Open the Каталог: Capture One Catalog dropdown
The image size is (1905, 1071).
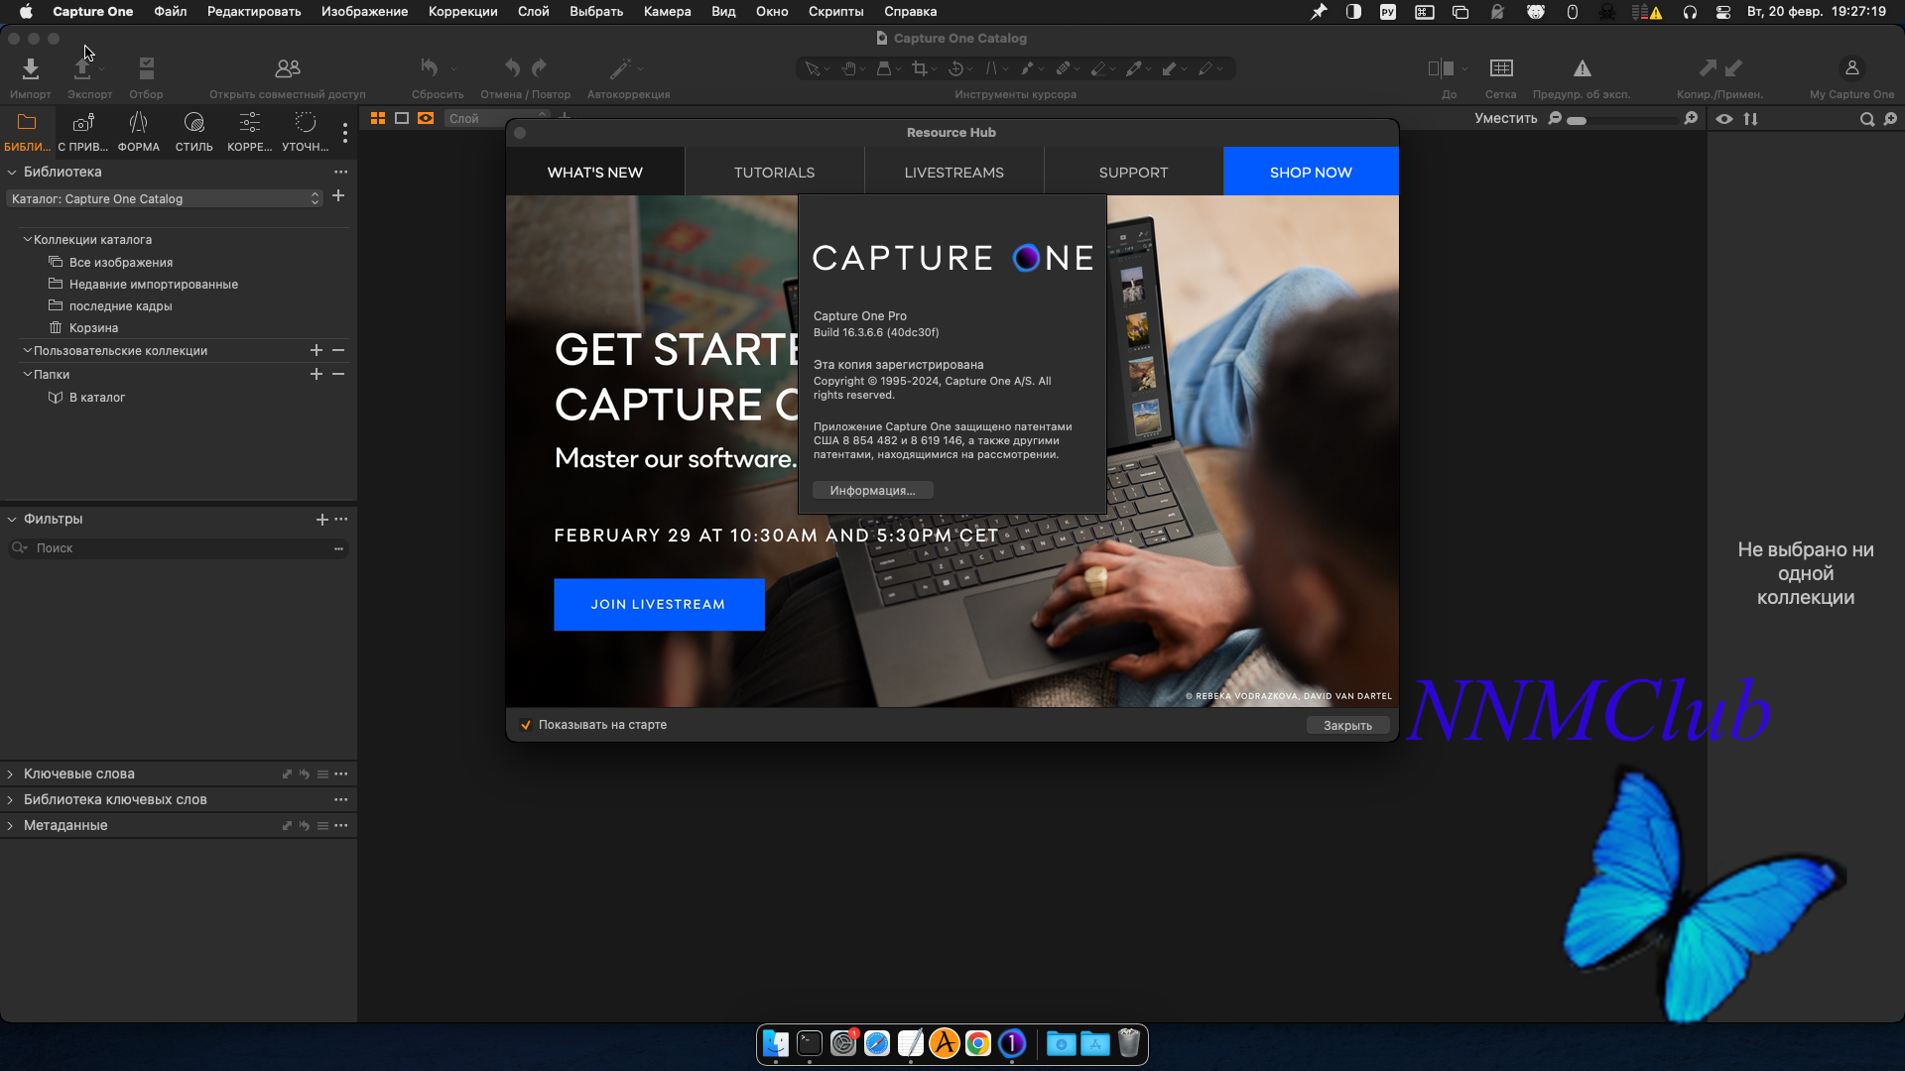pos(165,199)
